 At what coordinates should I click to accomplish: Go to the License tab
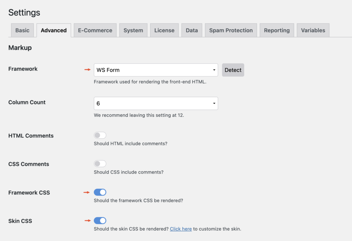pyautogui.click(x=164, y=30)
